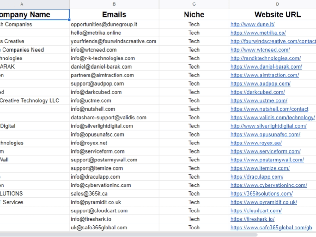316x237 pixels.
Task: Open the postermywall.com website link
Action: (267, 160)
